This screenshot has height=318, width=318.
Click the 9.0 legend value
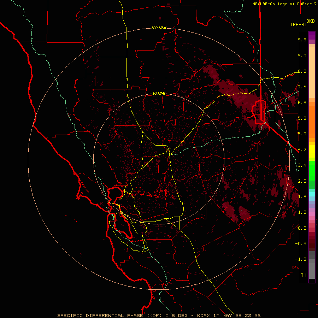(x=302, y=55)
